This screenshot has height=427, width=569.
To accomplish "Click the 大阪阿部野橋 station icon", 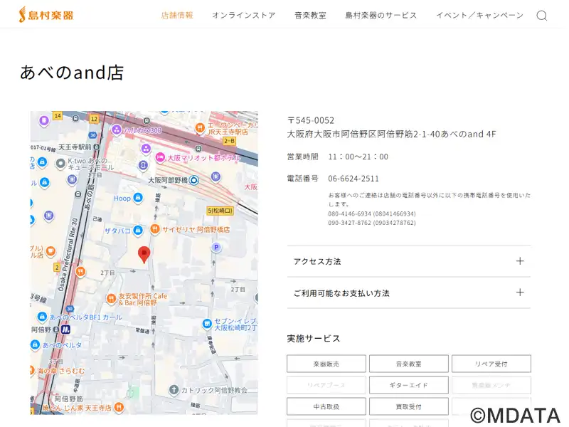I will (x=194, y=180).
